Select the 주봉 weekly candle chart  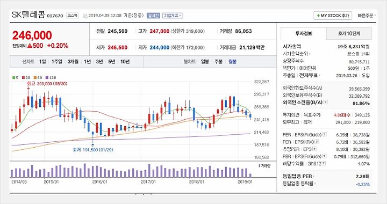[x=218, y=62]
